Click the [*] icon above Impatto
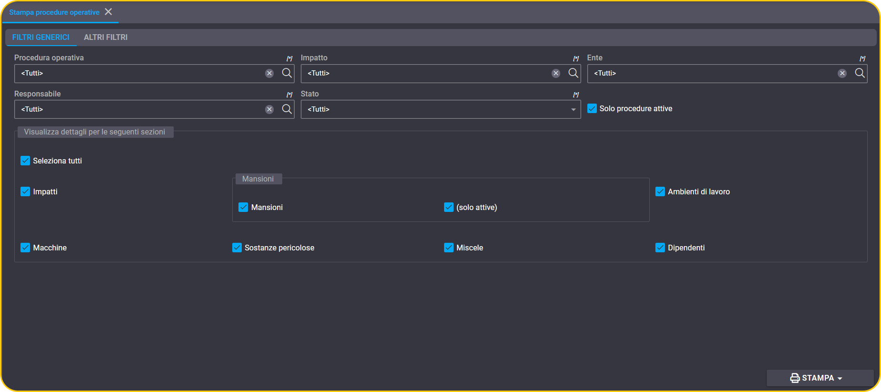Viewport: 881px width, 392px height. (576, 58)
